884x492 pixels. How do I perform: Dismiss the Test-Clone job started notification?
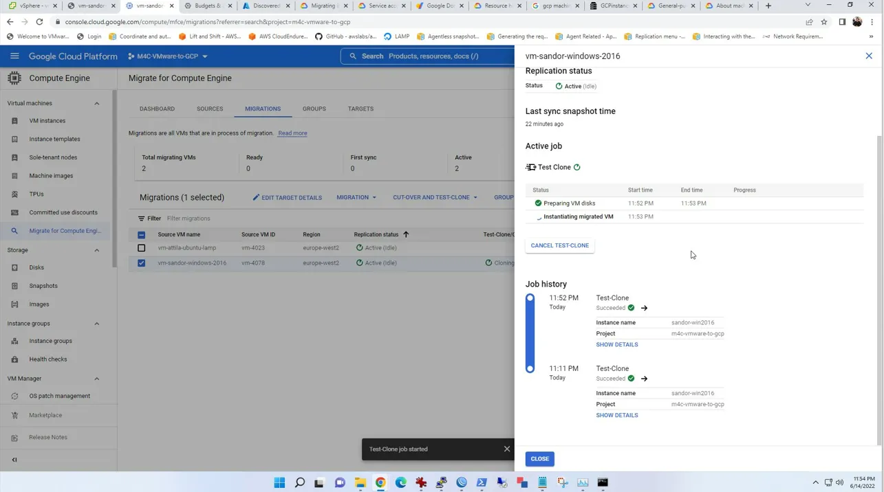(507, 449)
